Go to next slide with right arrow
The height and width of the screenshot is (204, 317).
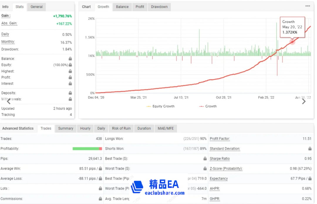(x=304, y=102)
